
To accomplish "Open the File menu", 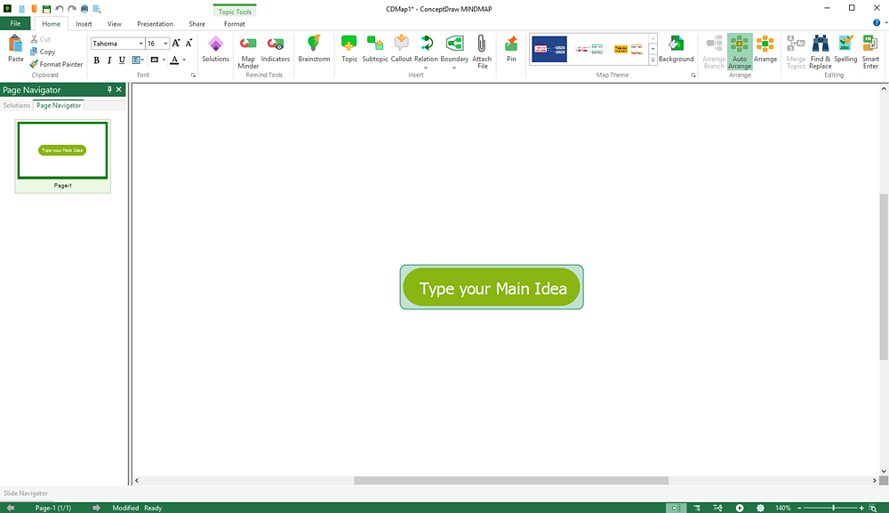I will [15, 23].
